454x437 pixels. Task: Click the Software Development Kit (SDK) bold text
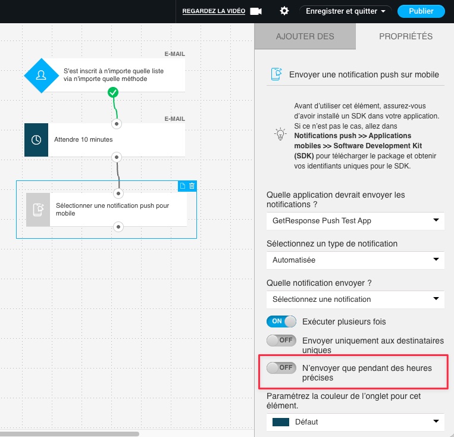click(x=358, y=151)
